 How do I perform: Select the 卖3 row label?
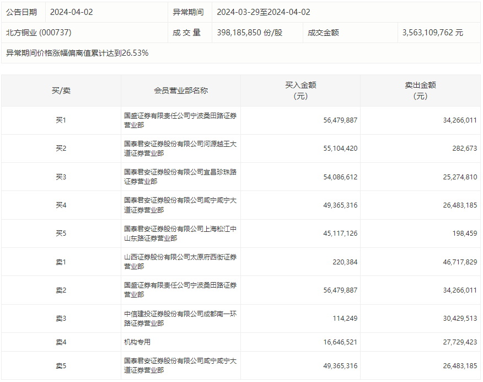pyautogui.click(x=61, y=319)
